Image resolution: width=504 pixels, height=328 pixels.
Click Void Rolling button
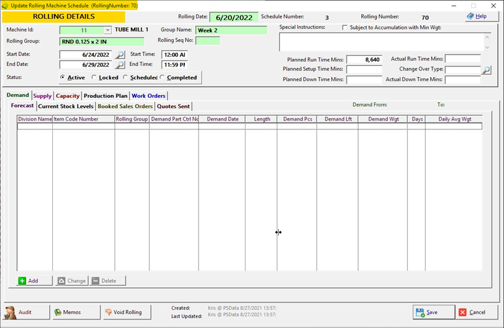[124, 312]
